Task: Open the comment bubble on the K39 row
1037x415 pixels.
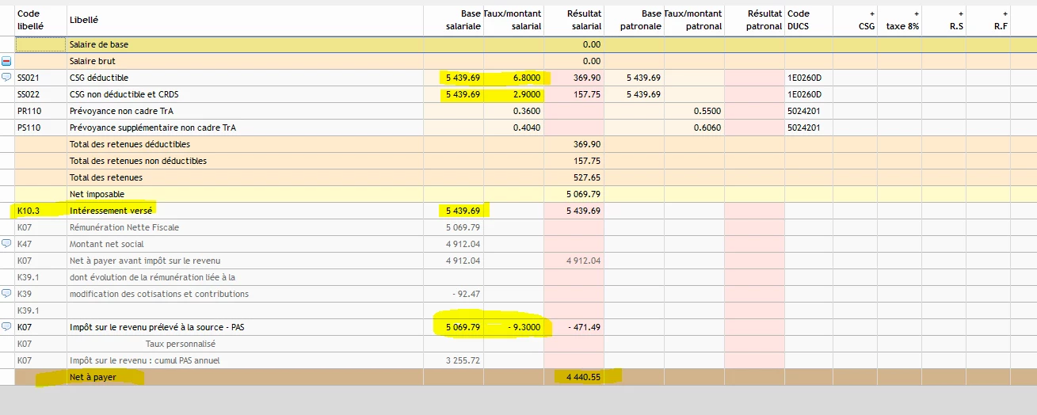Action: pos(6,294)
